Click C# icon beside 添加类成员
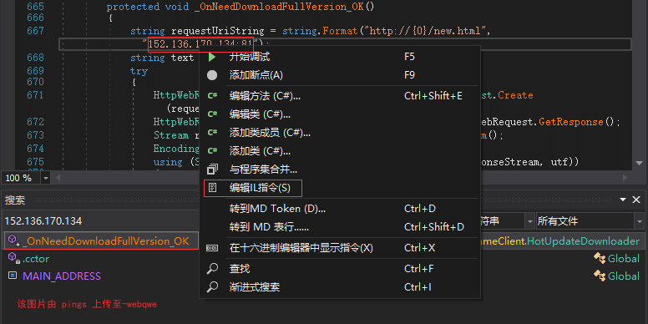Viewport: 648px width, 324px height. coord(212,133)
